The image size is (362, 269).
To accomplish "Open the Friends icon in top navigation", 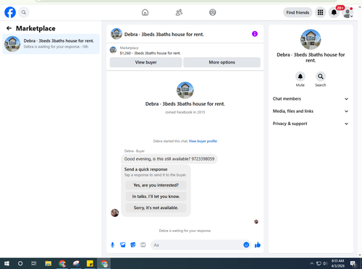I will pos(179,12).
